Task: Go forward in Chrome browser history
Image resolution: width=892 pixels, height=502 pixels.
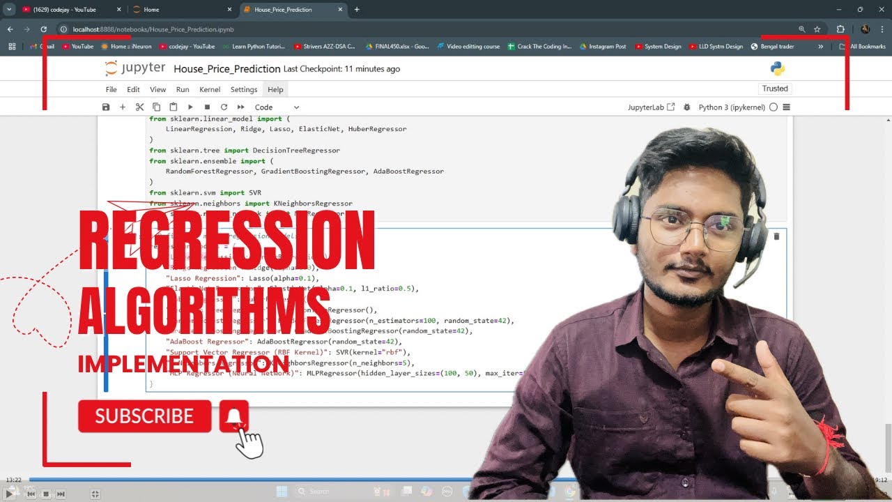Action: pos(26,29)
